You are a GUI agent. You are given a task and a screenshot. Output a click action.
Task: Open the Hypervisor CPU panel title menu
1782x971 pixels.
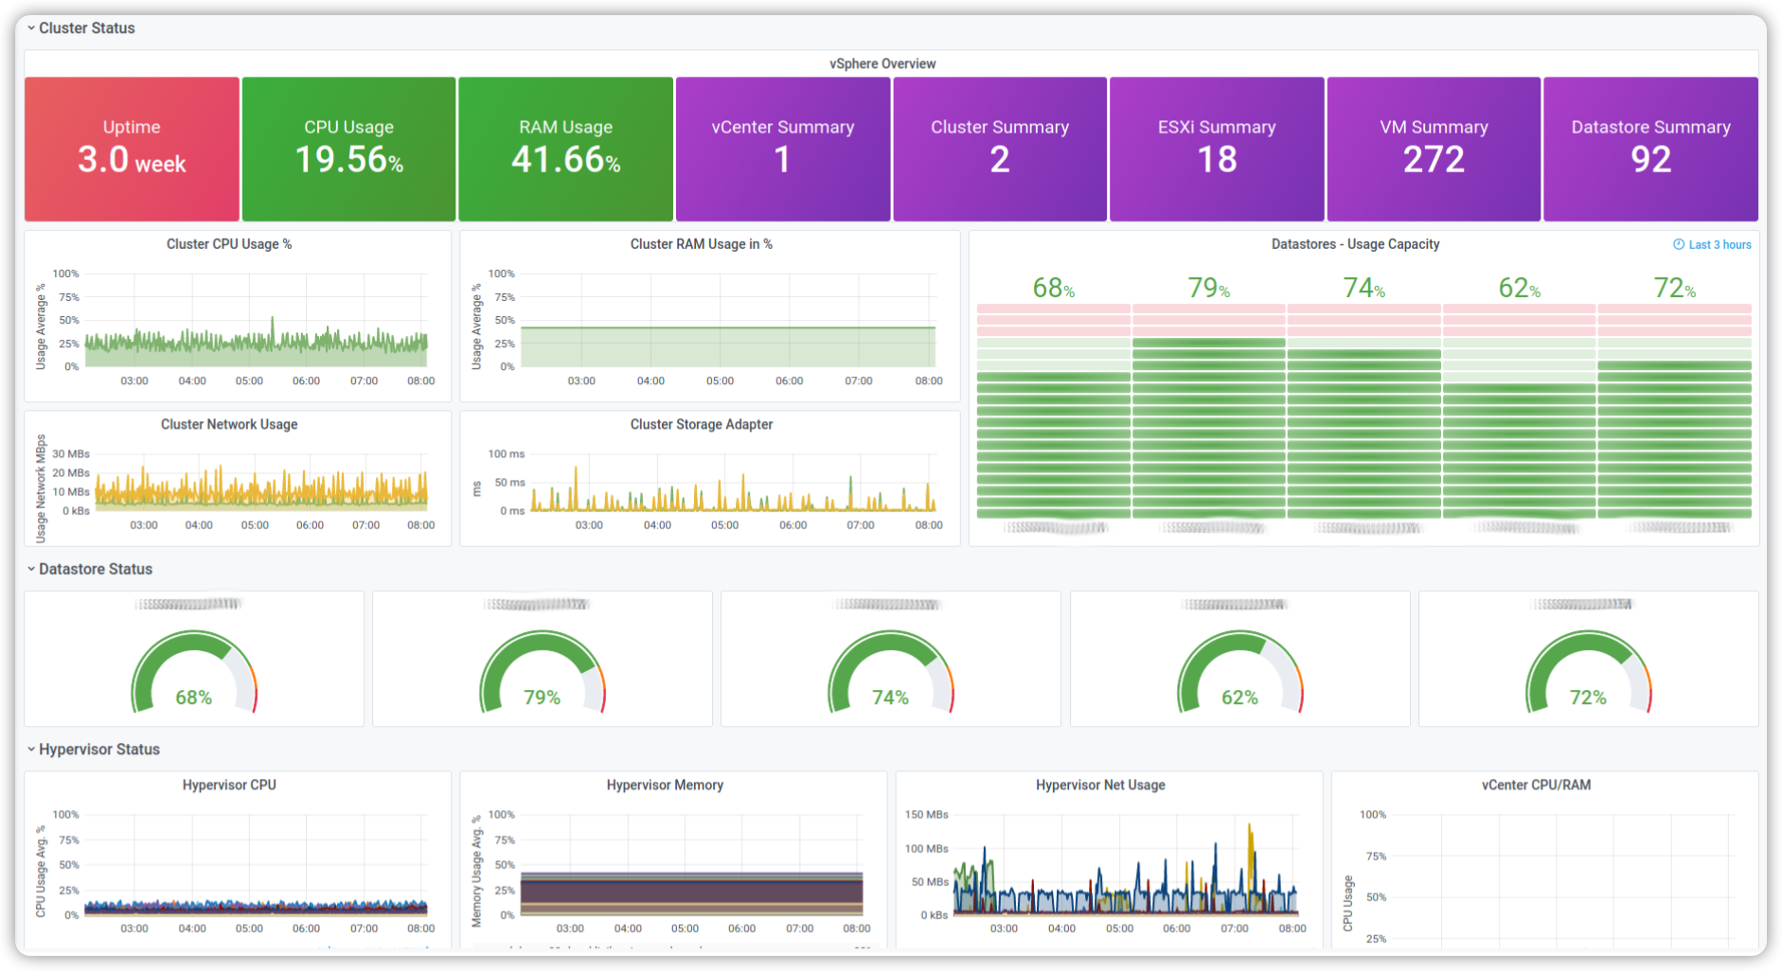point(229,785)
